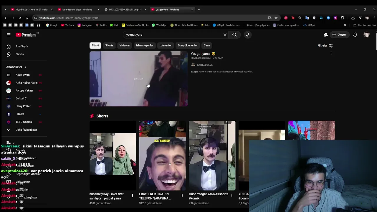Open three-dot menu for husamviyuviyu short
Screen dimensions: 377x212
pyautogui.click(x=133, y=196)
